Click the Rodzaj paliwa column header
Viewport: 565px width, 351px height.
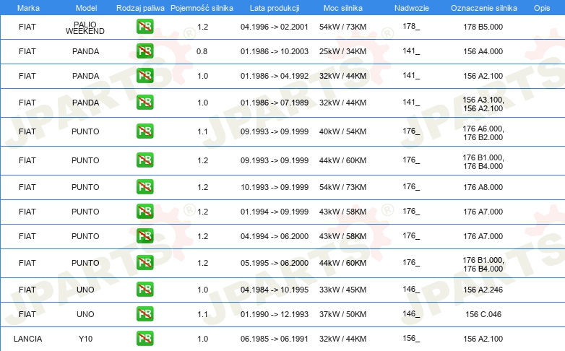(x=140, y=8)
